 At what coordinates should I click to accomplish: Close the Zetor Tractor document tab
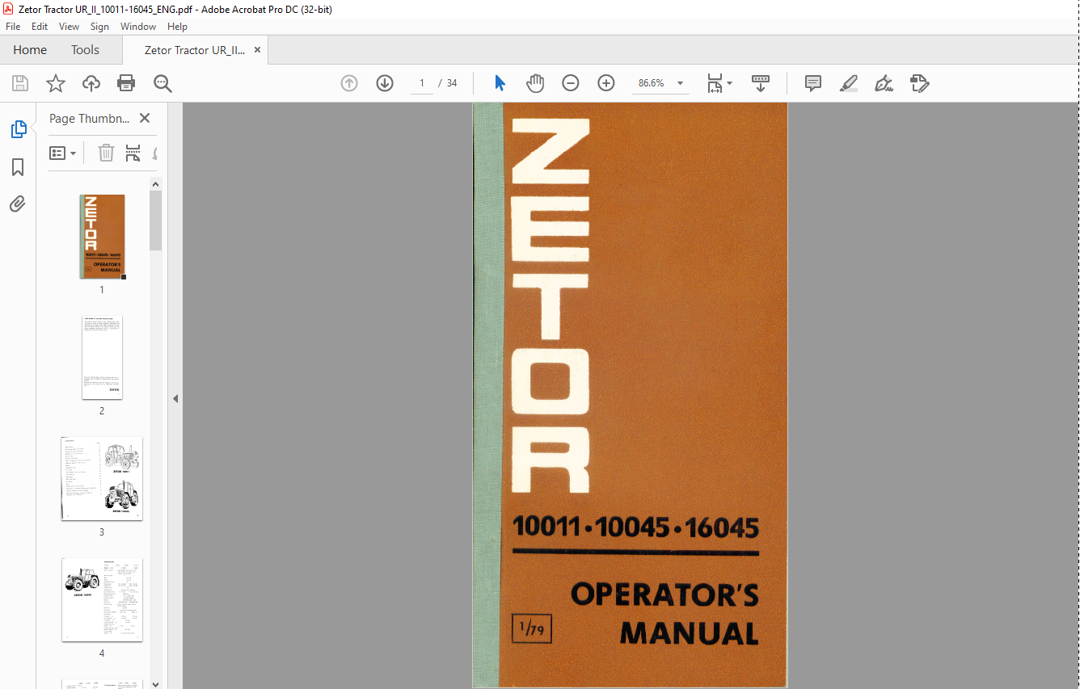tap(257, 50)
